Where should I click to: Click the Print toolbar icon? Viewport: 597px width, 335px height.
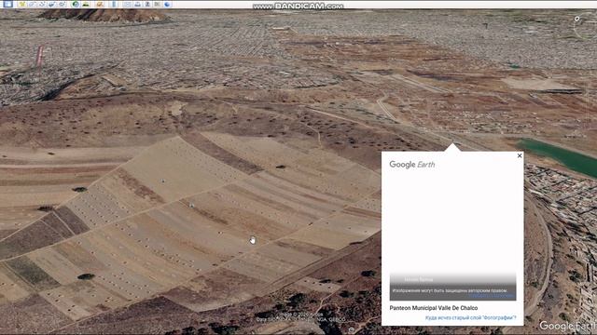pyautogui.click(x=137, y=4)
